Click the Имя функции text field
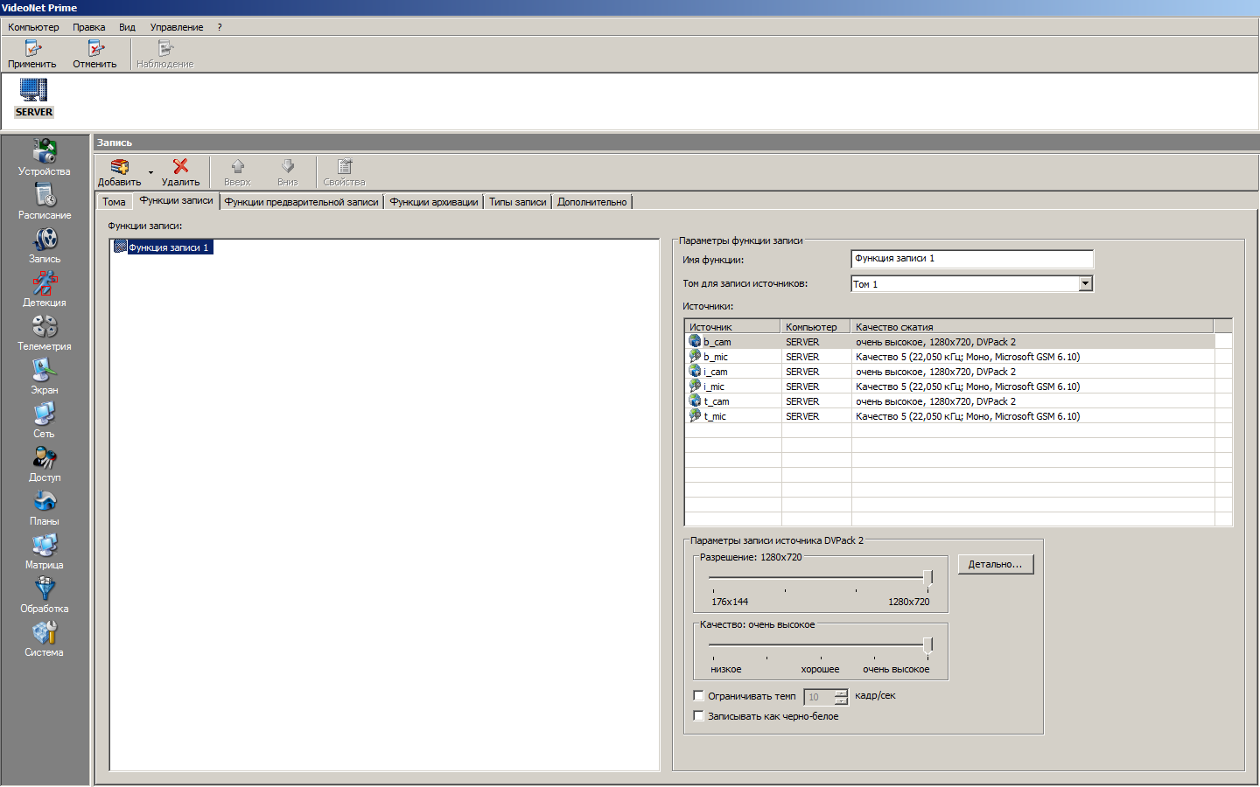The width and height of the screenshot is (1260, 787). (971, 259)
